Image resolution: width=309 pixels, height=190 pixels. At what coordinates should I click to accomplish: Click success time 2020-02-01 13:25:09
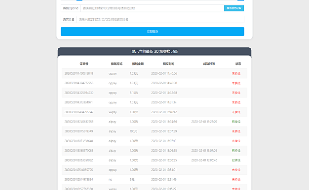tap(204, 122)
